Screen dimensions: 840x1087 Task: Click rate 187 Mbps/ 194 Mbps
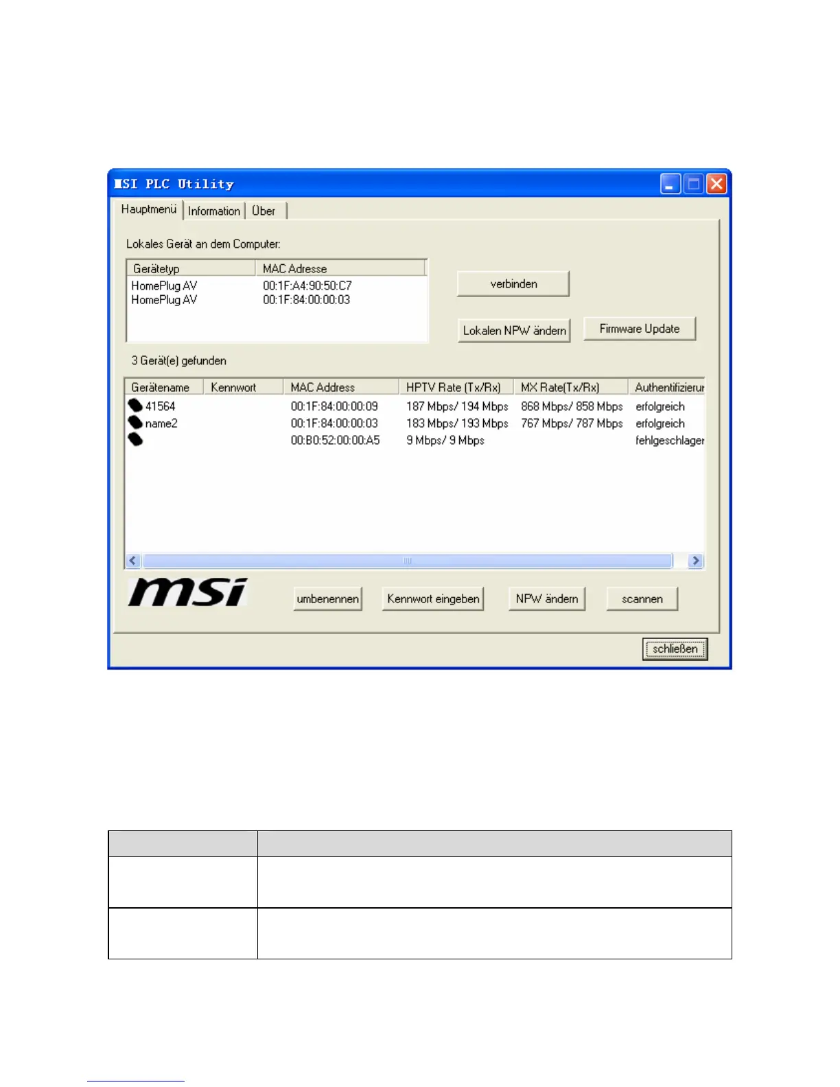(457, 406)
